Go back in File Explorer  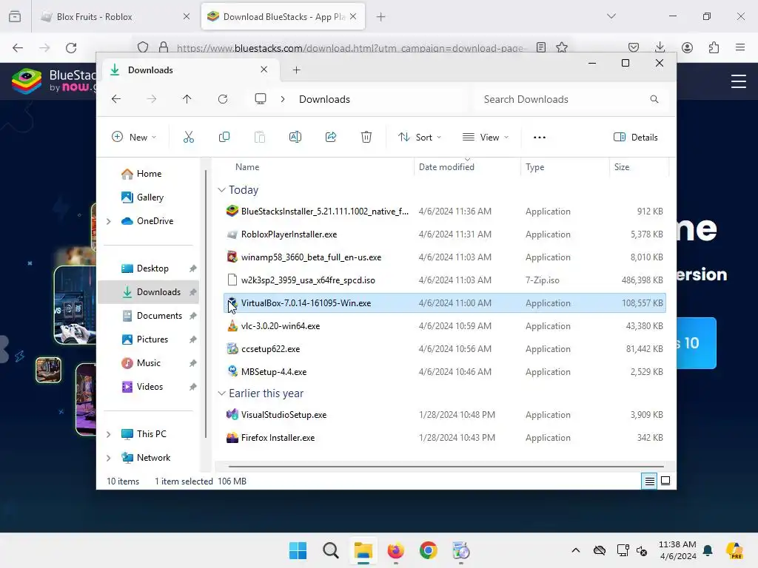tap(116, 99)
